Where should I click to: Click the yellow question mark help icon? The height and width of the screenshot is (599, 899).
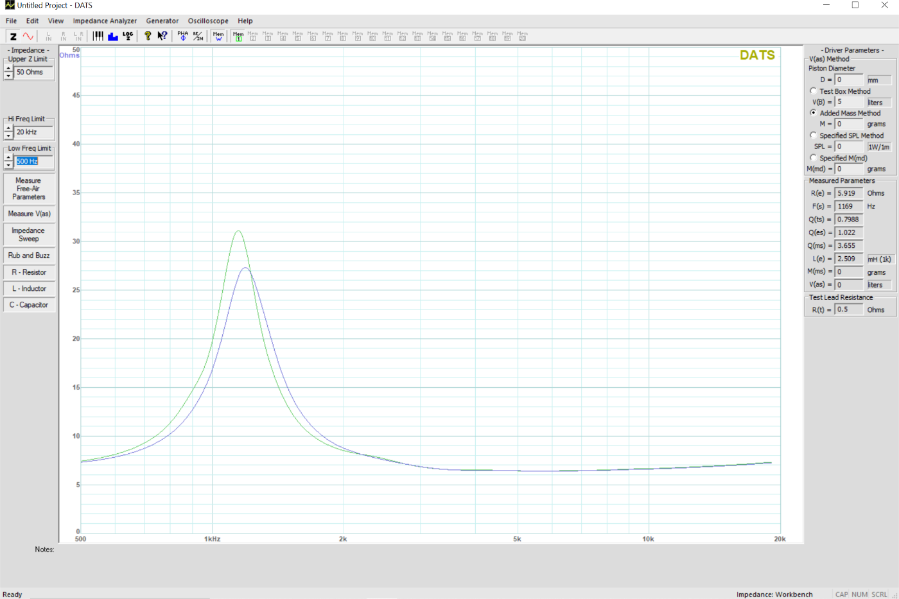tap(148, 37)
